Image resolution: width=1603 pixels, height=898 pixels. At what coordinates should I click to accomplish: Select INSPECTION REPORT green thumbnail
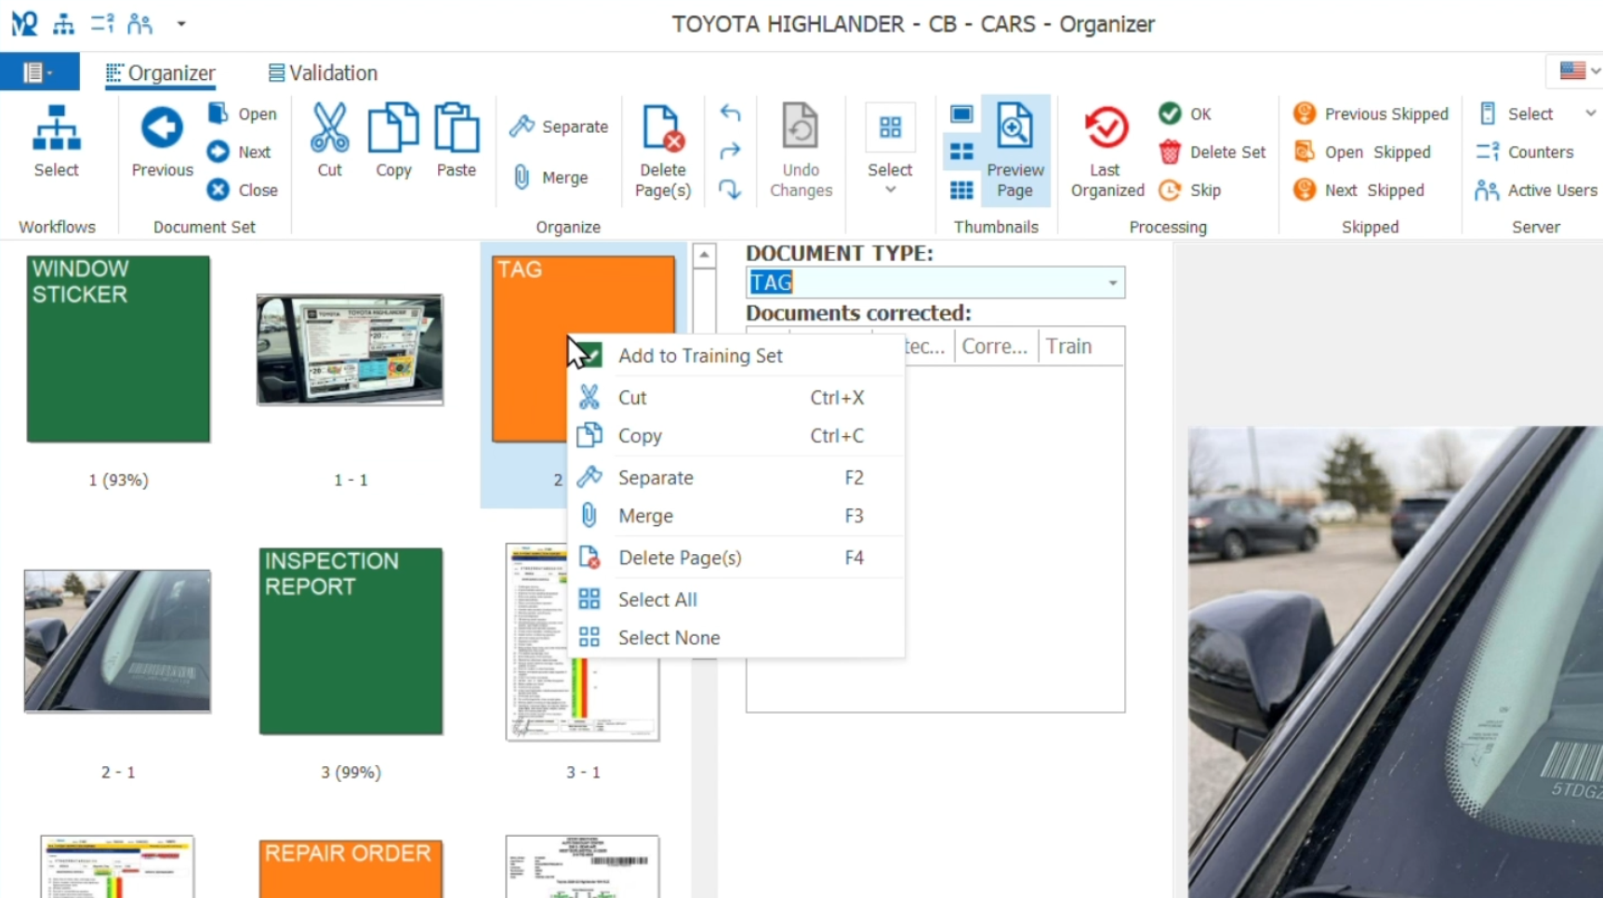click(x=351, y=641)
